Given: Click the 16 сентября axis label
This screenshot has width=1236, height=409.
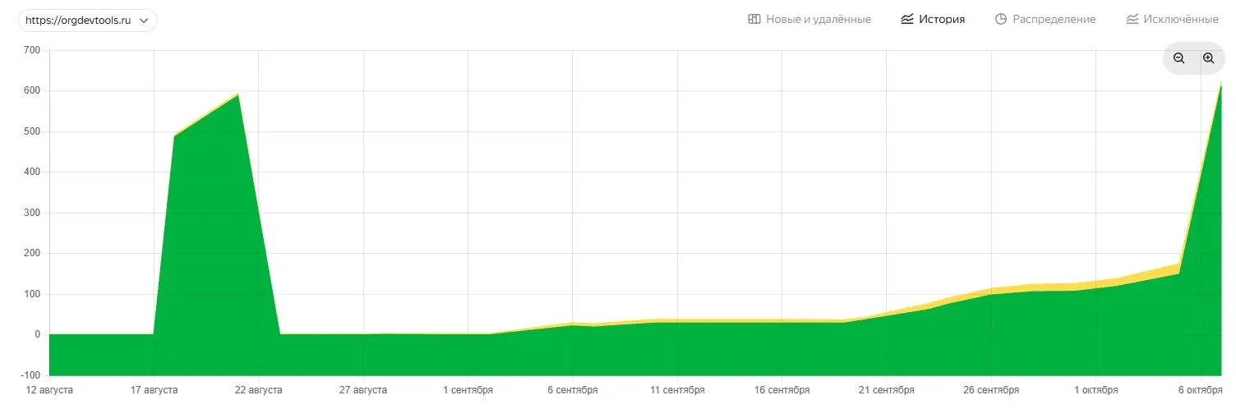Looking at the screenshot, I should tap(782, 390).
